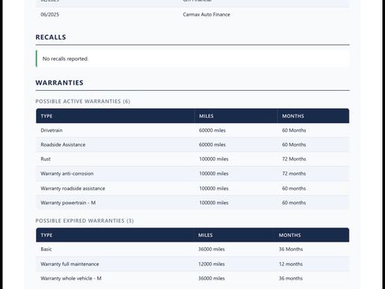Click the Drivetrain row's 60000 miles value
The width and height of the screenshot is (385, 289).
click(x=212, y=130)
